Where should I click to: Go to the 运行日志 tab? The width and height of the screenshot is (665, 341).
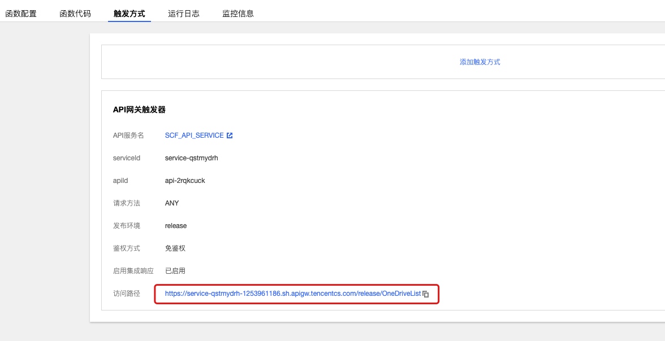[184, 14]
